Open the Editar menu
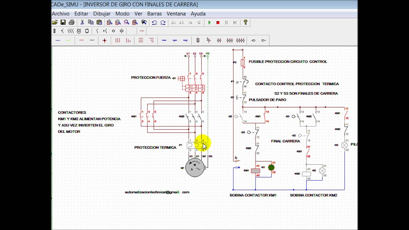This screenshot has height=230, width=409. click(81, 14)
